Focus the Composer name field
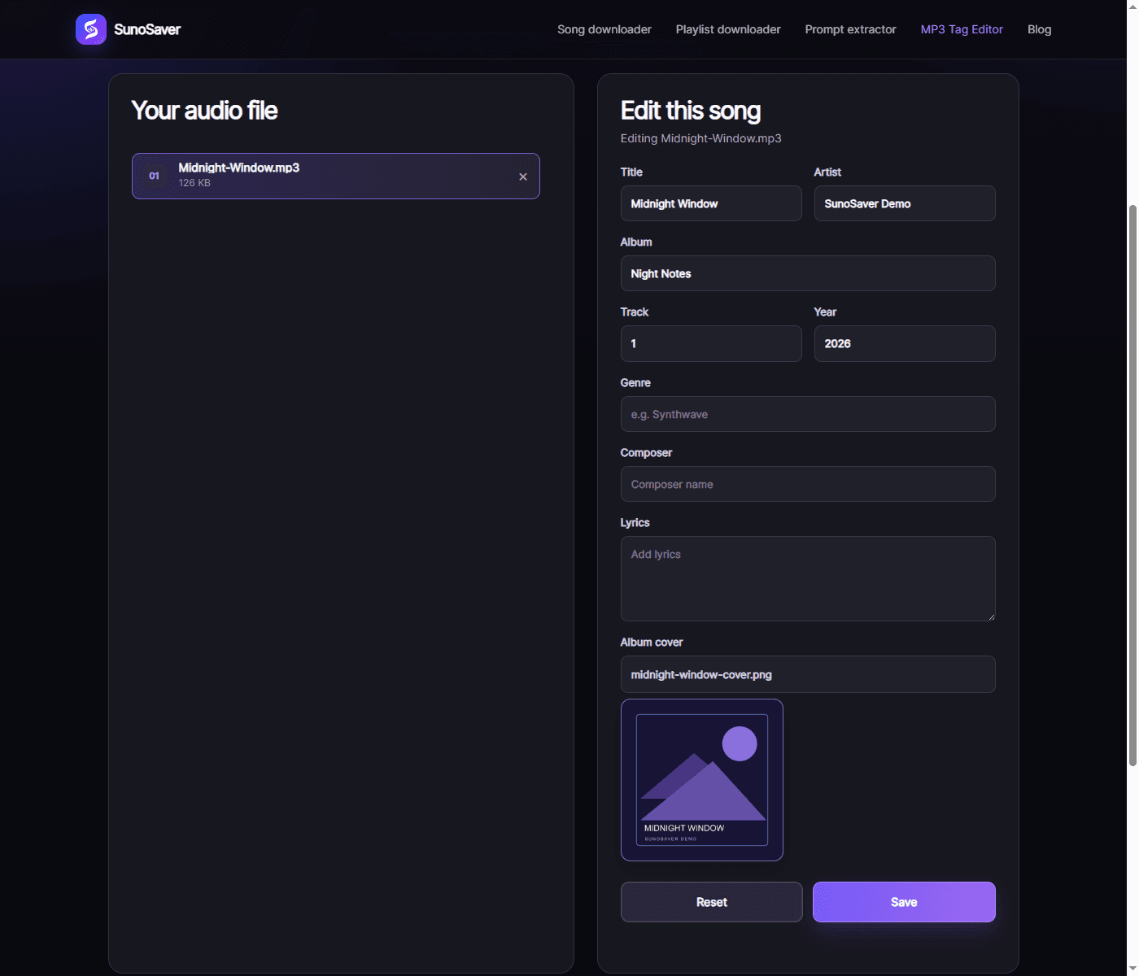Screen dimensions: 1139x976 [x=808, y=484]
